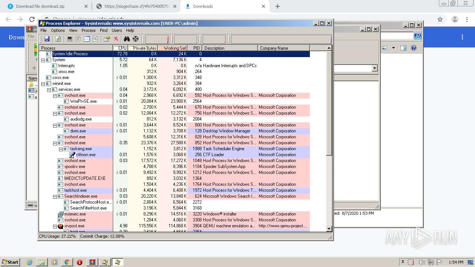Collapse the services.exe tree node
The height and width of the screenshot is (267, 475).
point(49,89)
